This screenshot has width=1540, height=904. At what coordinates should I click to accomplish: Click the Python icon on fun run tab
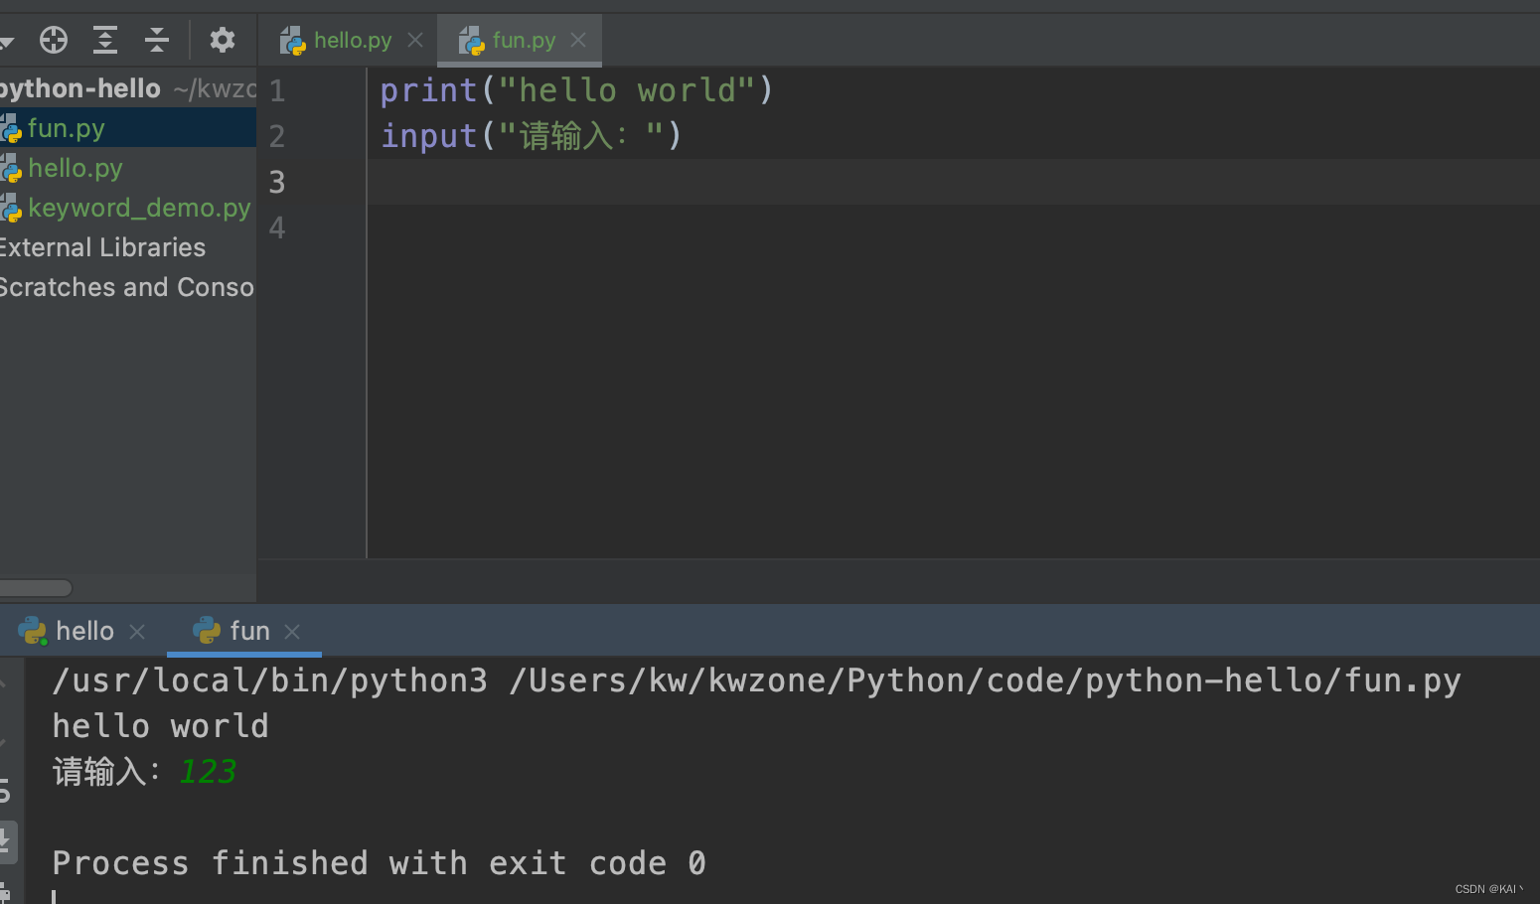pos(207,631)
